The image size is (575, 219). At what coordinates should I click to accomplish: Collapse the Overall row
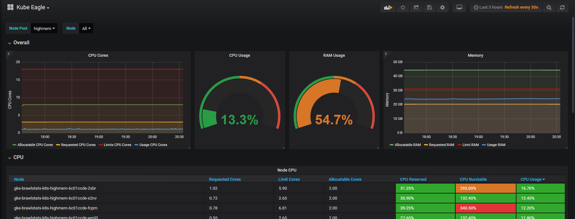click(19, 43)
